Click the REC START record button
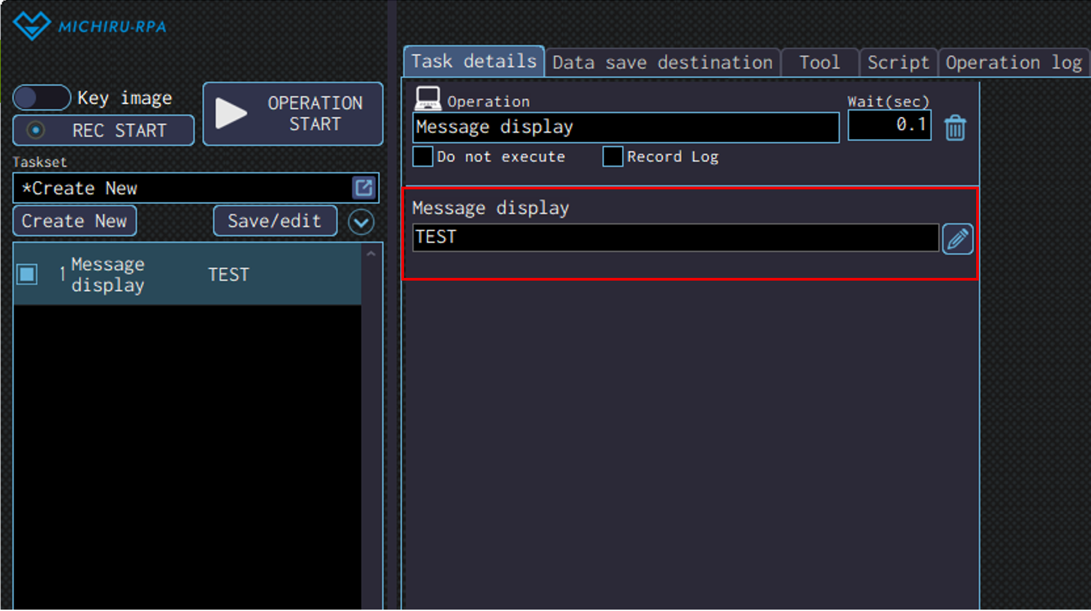The image size is (1091, 611). (x=104, y=131)
